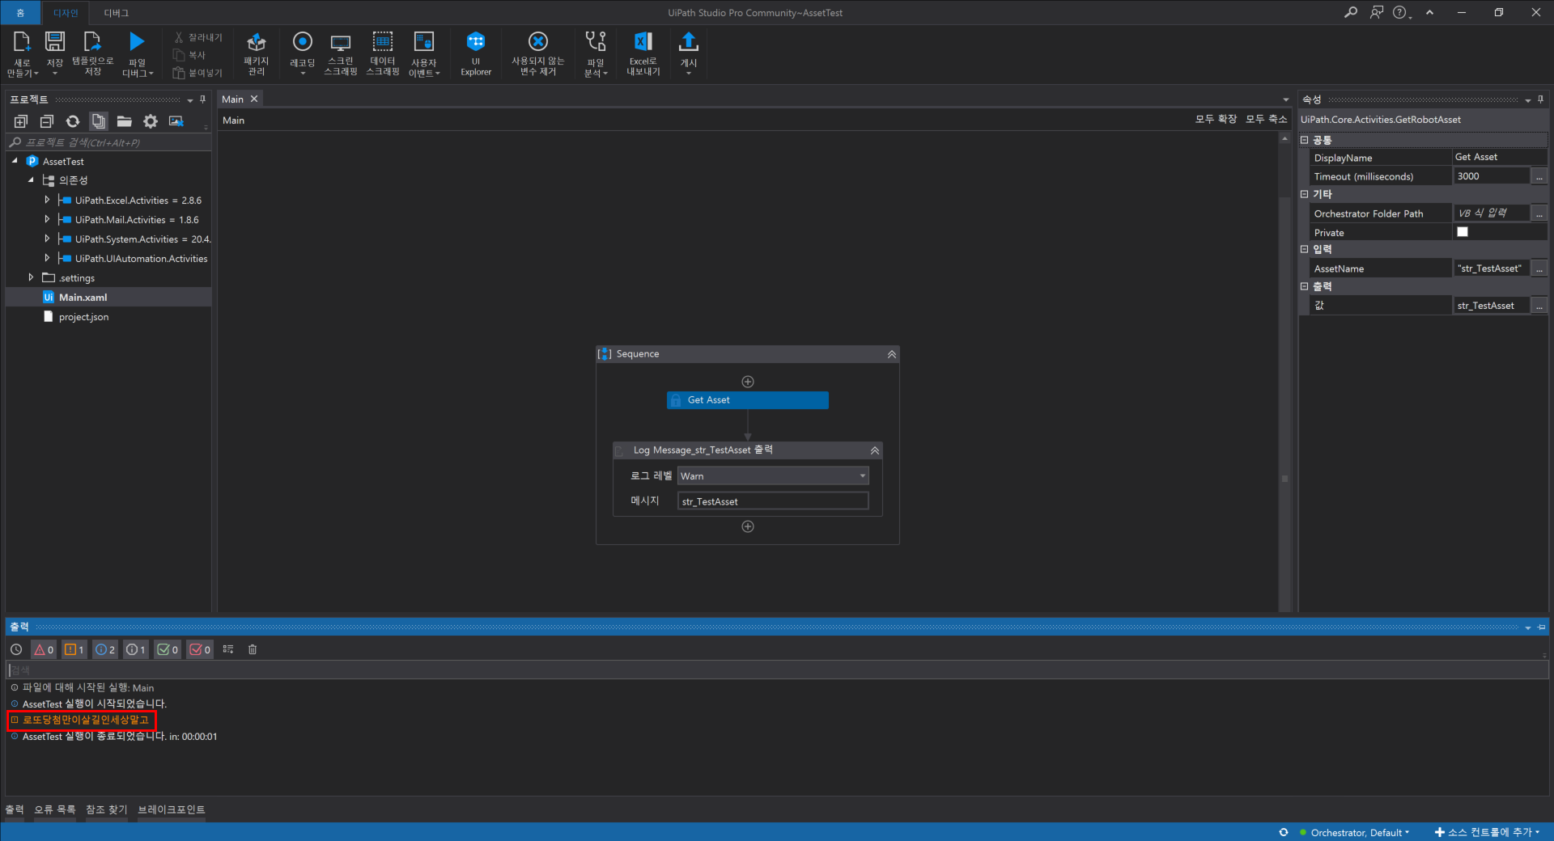Click the 메시지 field containing str_TestAsset
This screenshot has height=841, width=1554.
click(773, 501)
